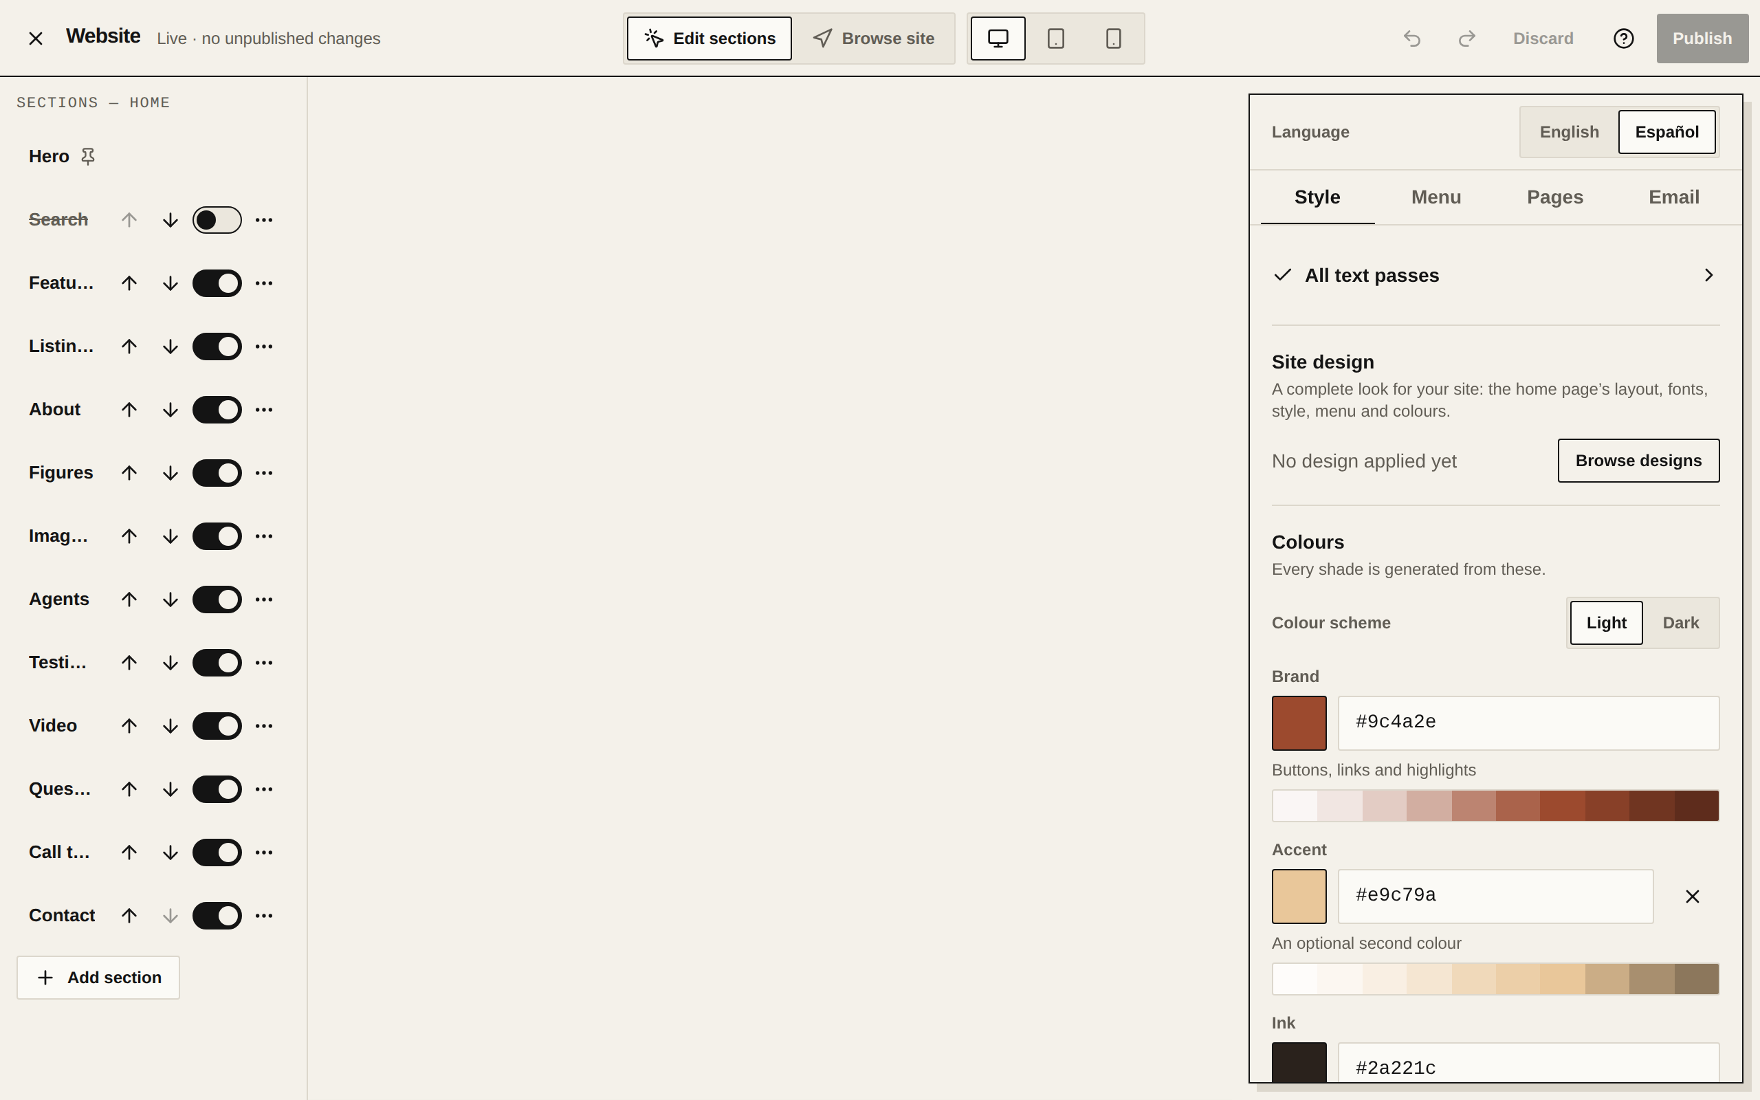
Task: Click the pin icon beside Hero
Action: click(x=88, y=157)
